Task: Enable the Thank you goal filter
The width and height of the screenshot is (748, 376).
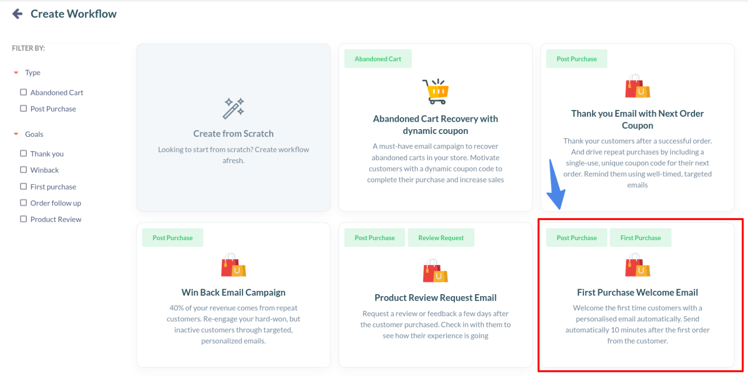Action: (x=23, y=153)
